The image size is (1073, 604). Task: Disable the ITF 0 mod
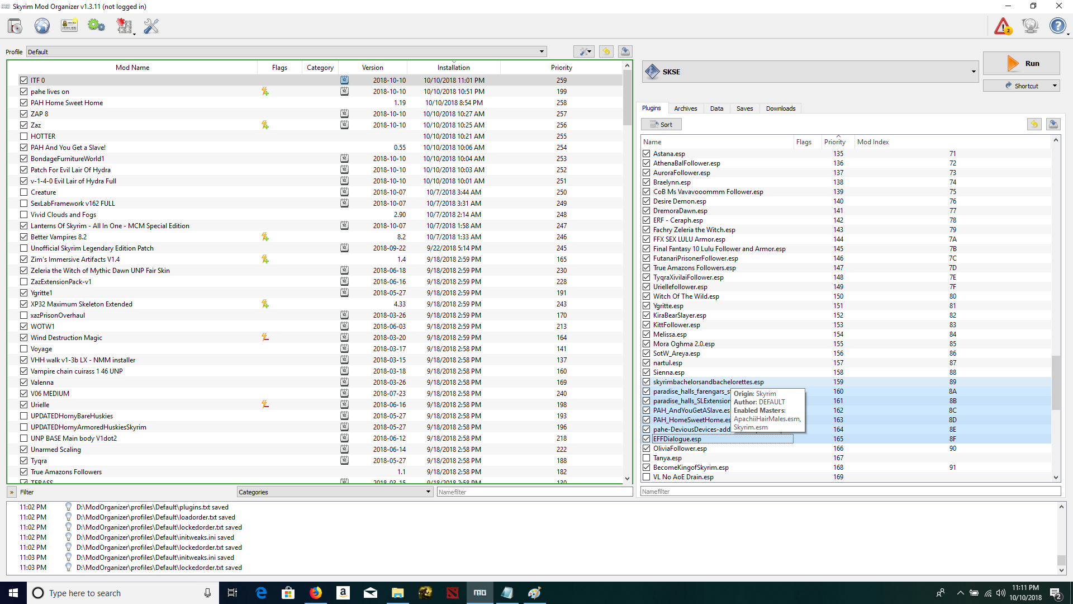click(x=23, y=80)
